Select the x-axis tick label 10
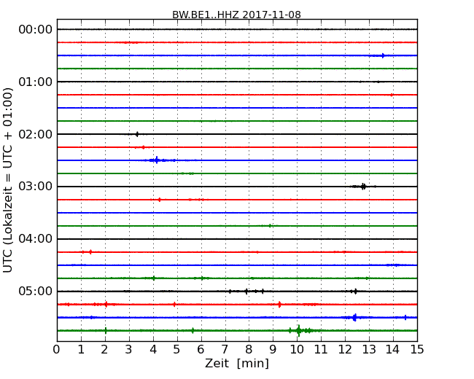 tap(297, 350)
